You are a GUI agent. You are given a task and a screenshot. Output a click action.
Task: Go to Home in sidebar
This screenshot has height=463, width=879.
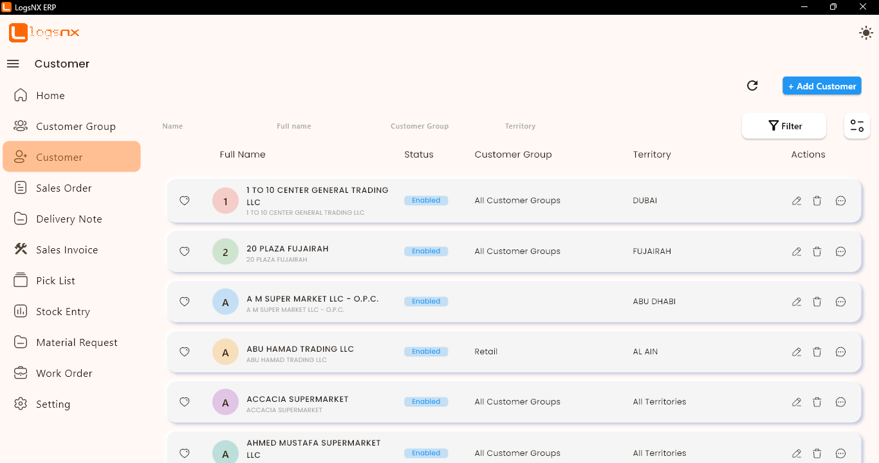[71, 95]
